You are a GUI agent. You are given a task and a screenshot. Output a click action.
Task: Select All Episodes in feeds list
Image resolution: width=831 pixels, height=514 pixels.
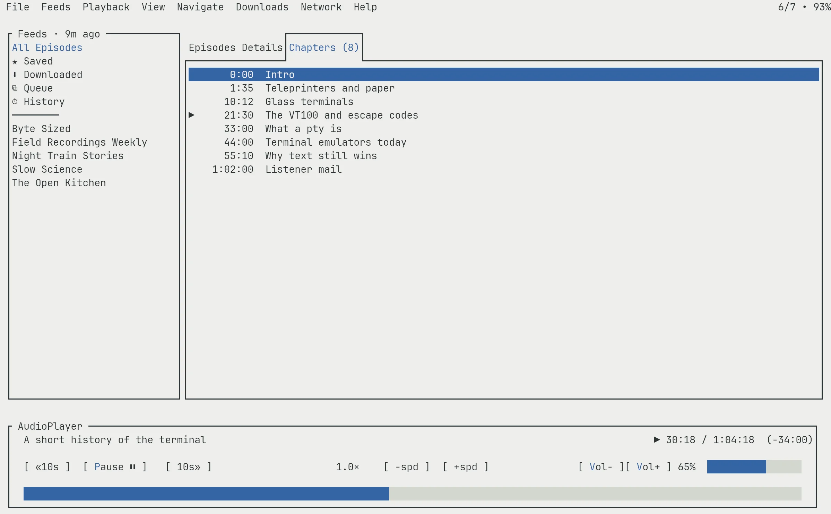tap(47, 48)
